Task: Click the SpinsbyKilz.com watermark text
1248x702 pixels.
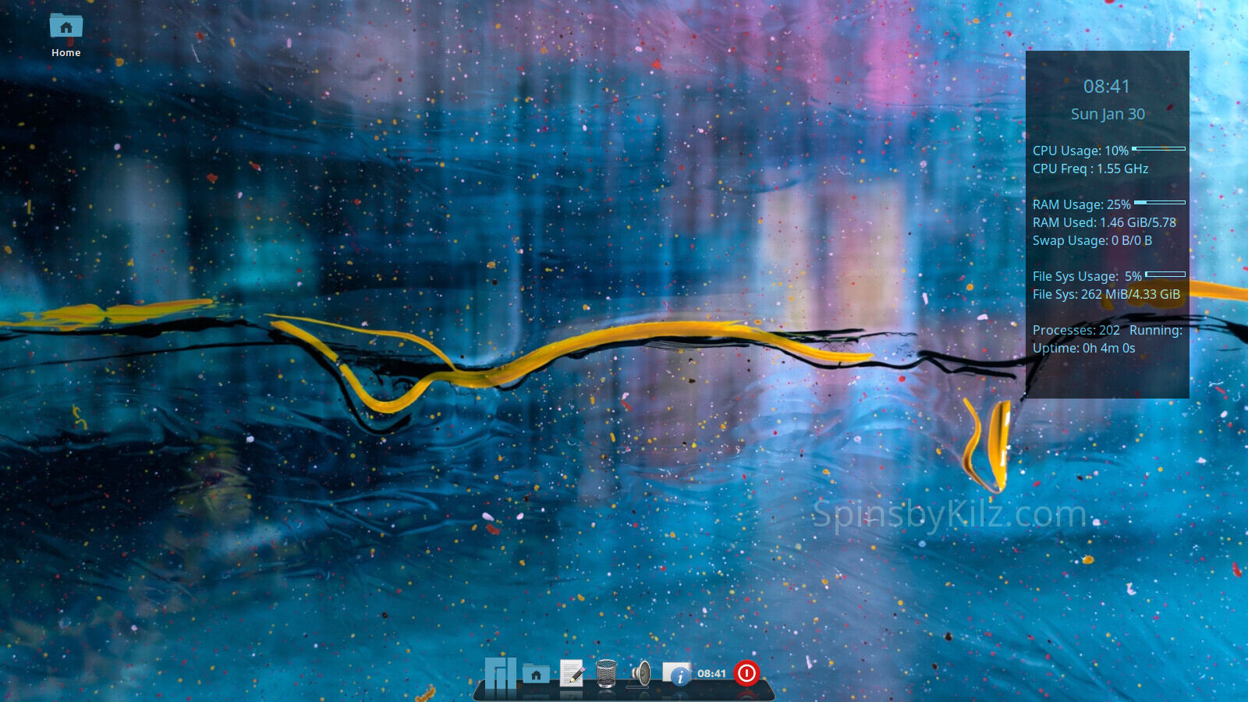Action: [x=948, y=515]
